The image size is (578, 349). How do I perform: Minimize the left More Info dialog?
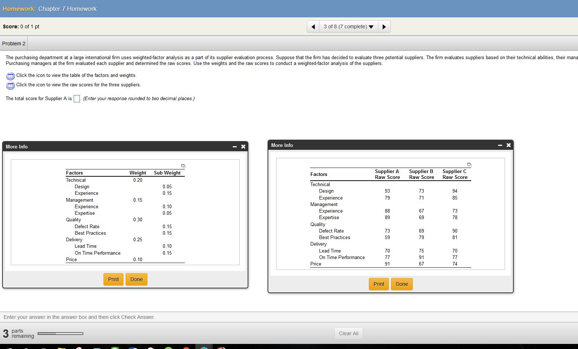(x=235, y=147)
